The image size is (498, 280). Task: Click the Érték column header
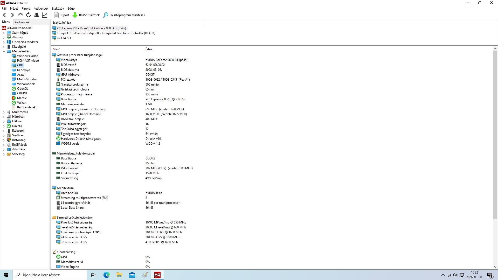pos(149,49)
